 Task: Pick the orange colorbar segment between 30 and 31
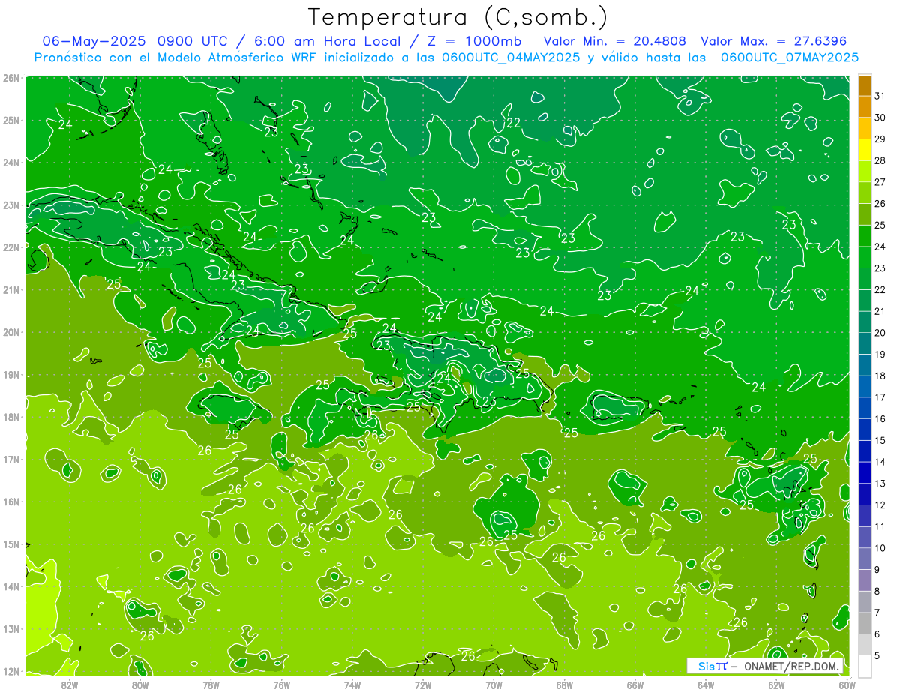click(865, 107)
